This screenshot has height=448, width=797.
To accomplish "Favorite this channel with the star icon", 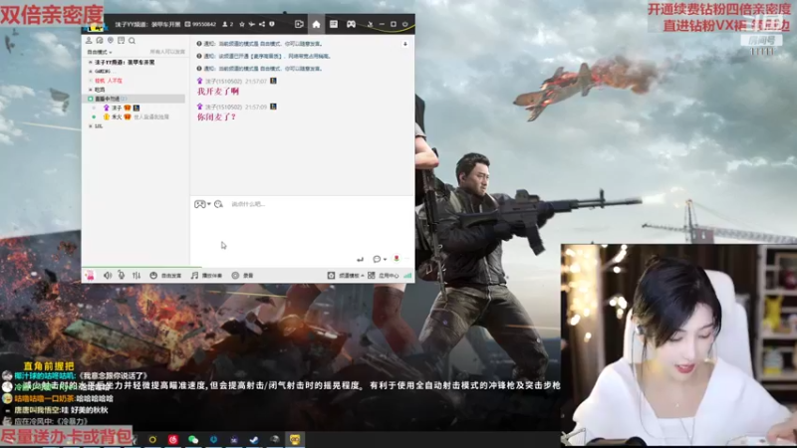I will tap(242, 24).
